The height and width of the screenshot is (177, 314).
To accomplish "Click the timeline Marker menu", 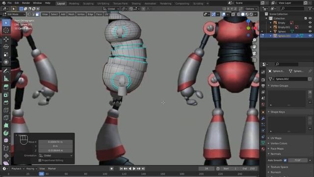I will point(52,169).
